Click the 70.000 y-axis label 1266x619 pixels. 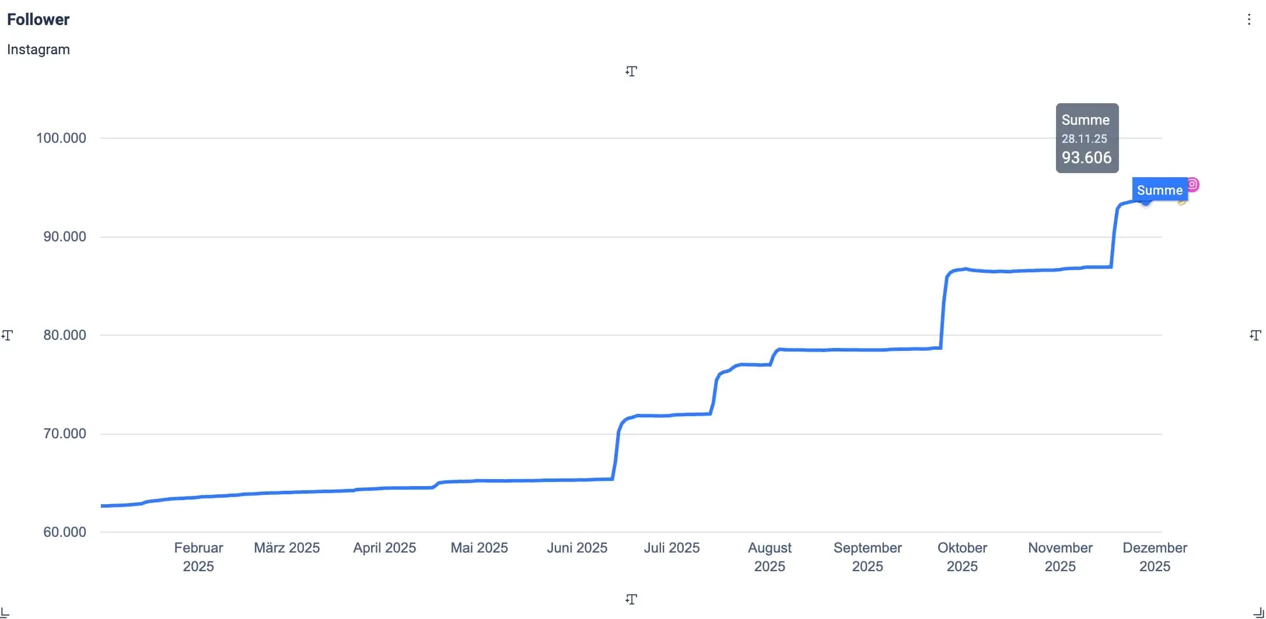coord(65,434)
